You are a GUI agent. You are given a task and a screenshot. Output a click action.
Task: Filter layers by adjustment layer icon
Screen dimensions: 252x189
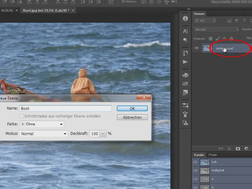pos(237,20)
